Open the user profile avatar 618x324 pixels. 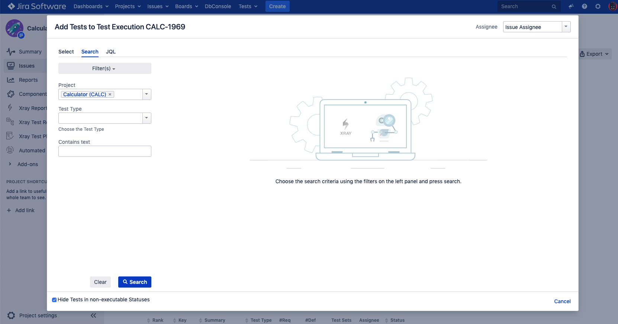(612, 6)
